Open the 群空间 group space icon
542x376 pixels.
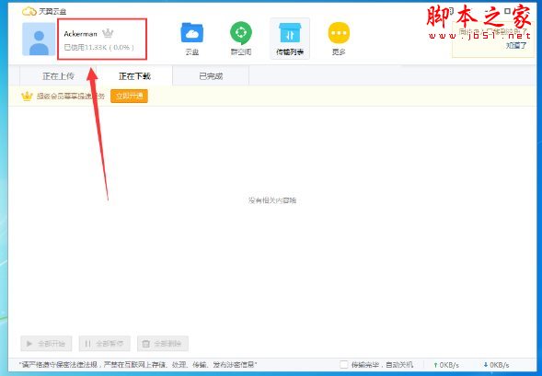point(241,39)
